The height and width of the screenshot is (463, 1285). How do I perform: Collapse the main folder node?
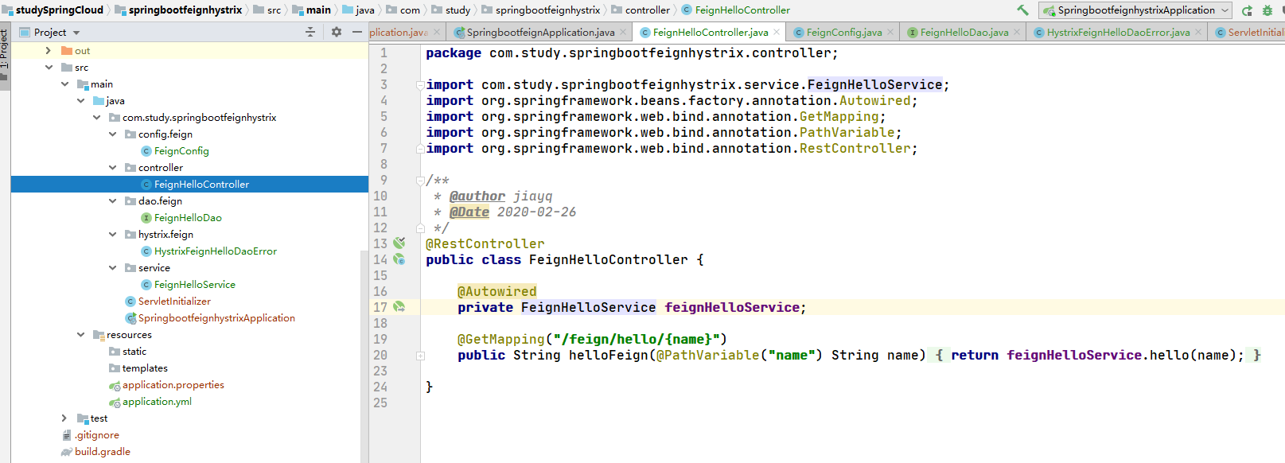coord(64,84)
